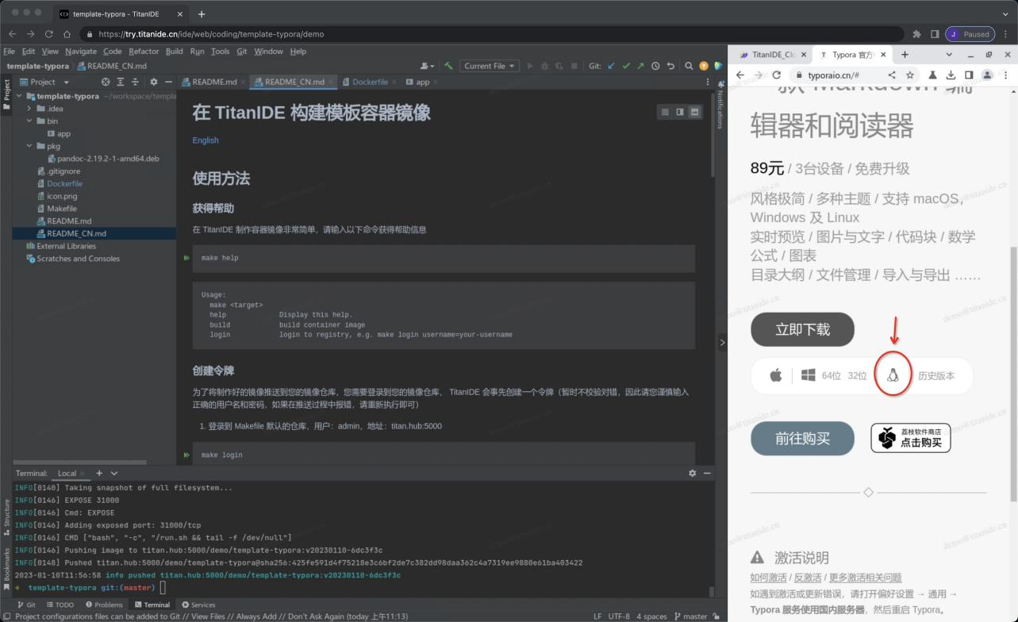Switch to preview-only view mode
The width and height of the screenshot is (1018, 622).
coord(695,112)
